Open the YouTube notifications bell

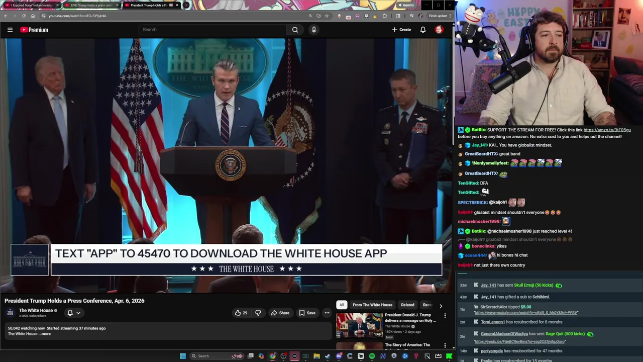point(423,30)
